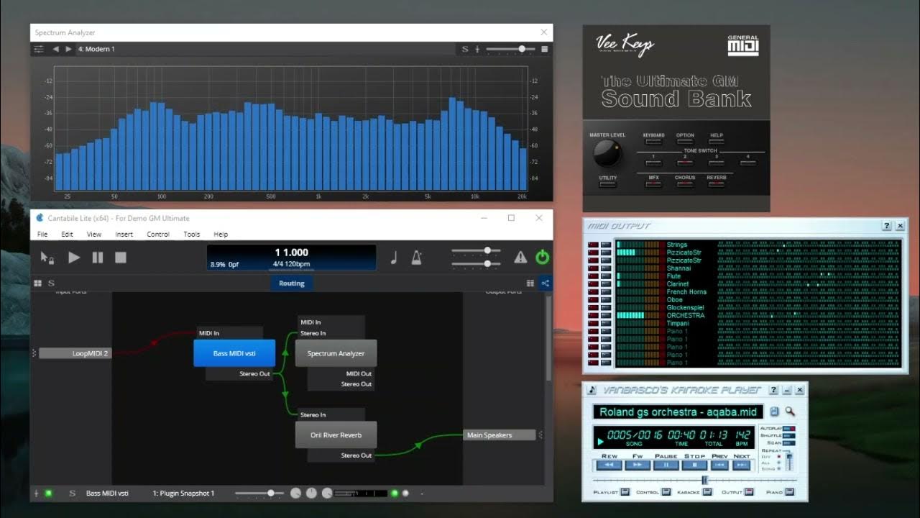This screenshot has width=920, height=518.
Task: Skip to the next song in Karaoke Player
Action: (x=742, y=465)
